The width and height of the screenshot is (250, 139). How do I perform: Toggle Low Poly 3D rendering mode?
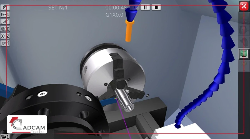[x=5, y=29]
